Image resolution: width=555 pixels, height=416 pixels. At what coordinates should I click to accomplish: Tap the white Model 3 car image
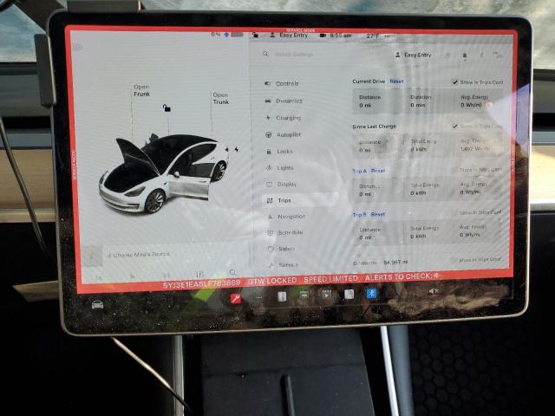[164, 173]
